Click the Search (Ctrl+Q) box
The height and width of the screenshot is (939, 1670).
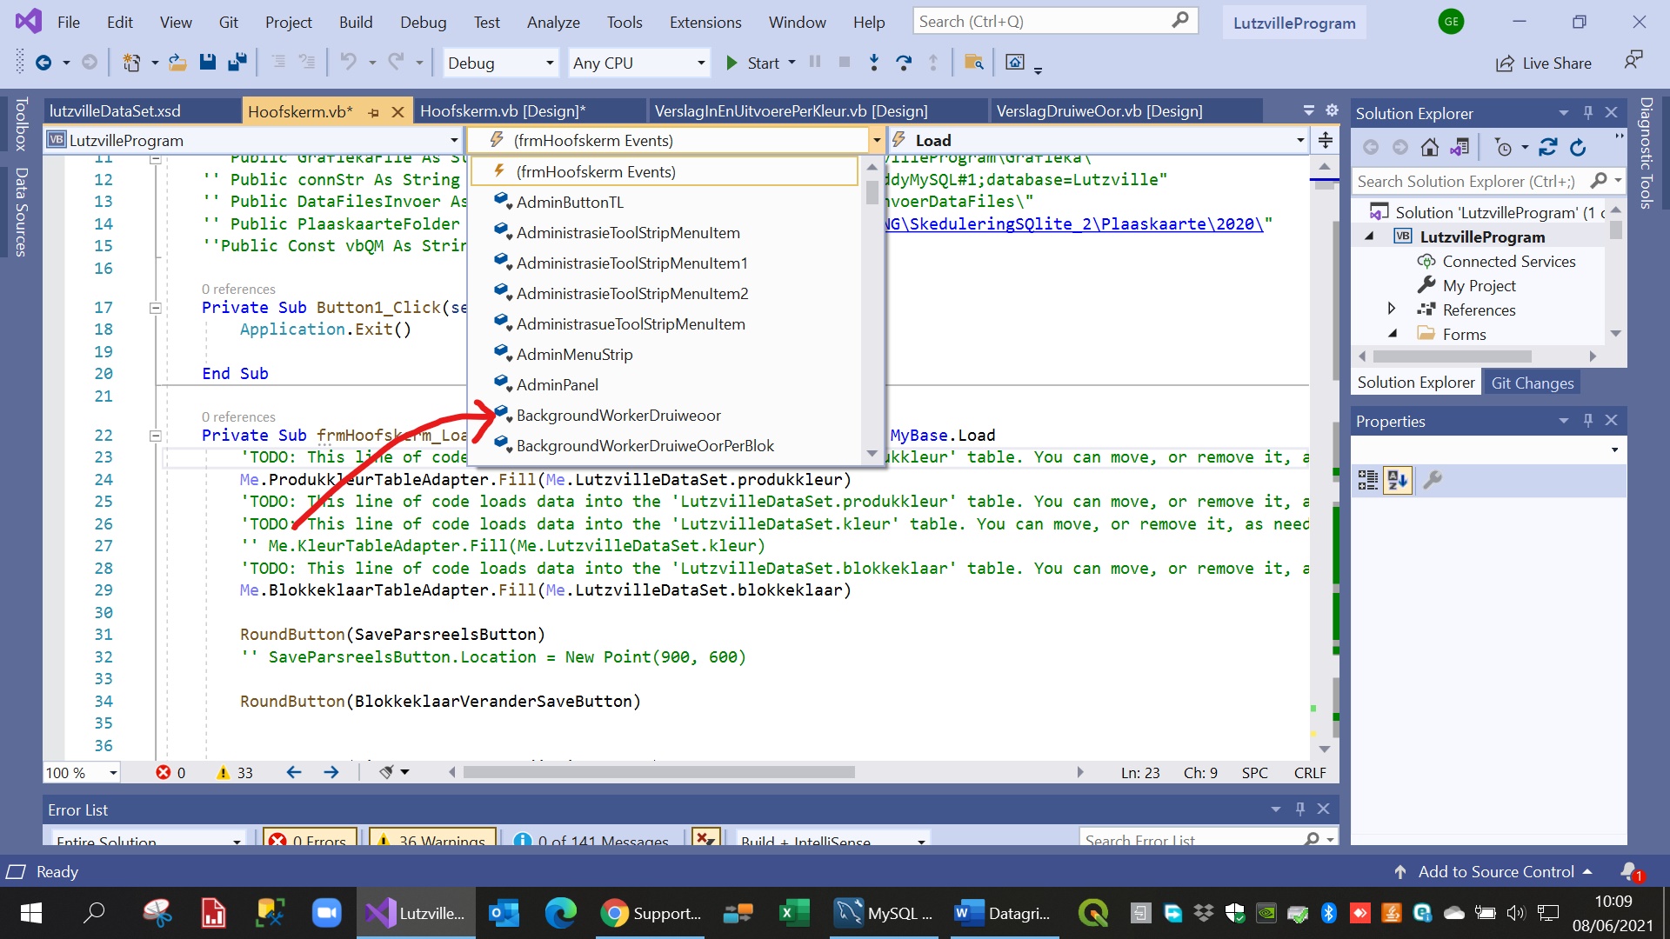click(1055, 21)
